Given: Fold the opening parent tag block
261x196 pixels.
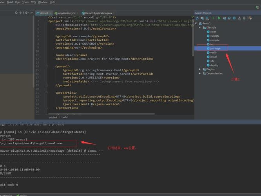Looking at the screenshot, I should (47, 66).
